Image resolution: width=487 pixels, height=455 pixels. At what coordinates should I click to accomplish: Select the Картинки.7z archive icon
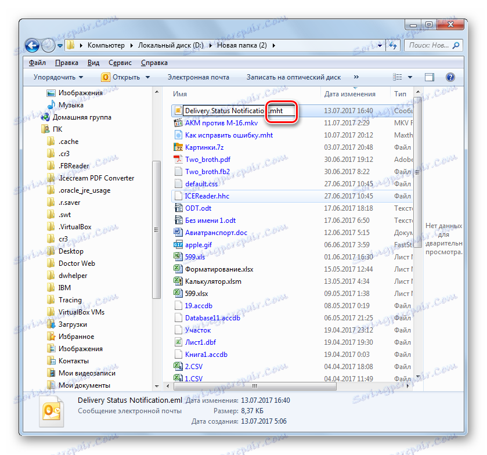[178, 147]
